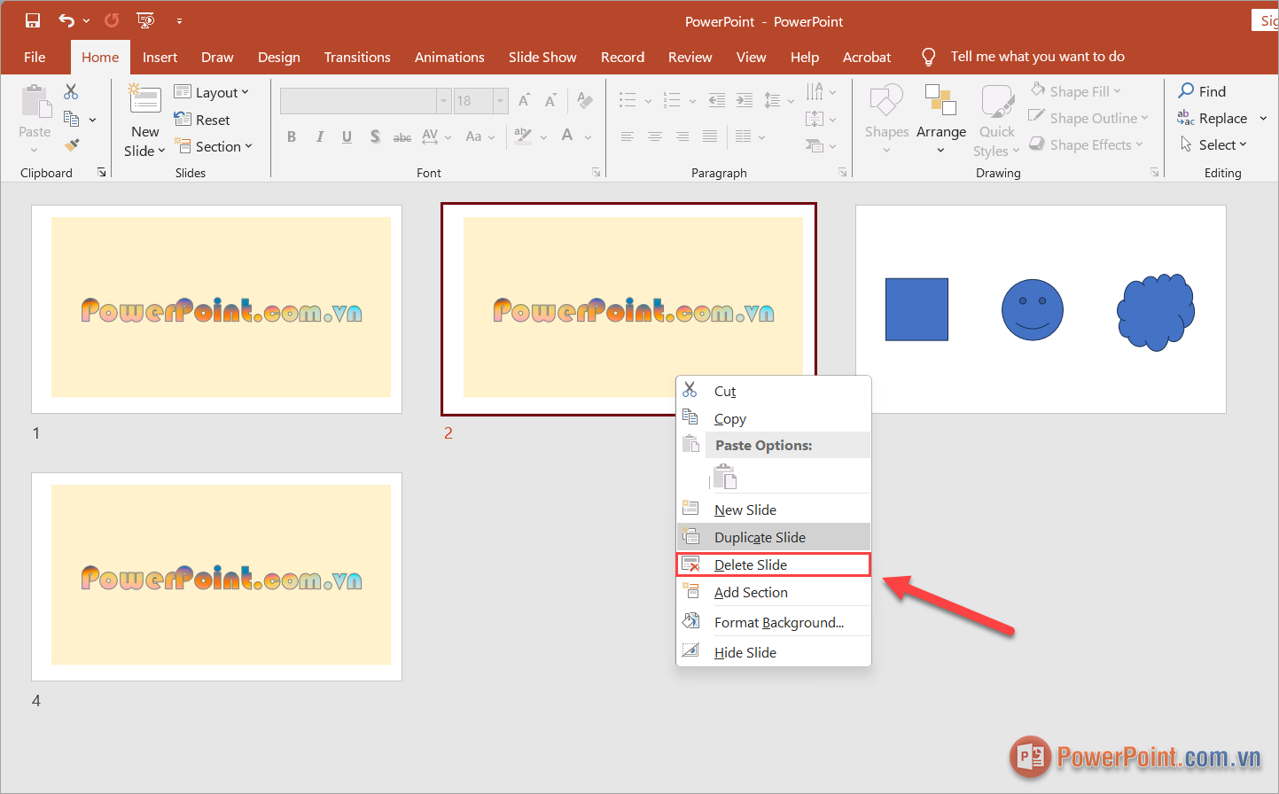Open the font size dropdown
Viewport: 1279px width, 794px height.
(501, 101)
